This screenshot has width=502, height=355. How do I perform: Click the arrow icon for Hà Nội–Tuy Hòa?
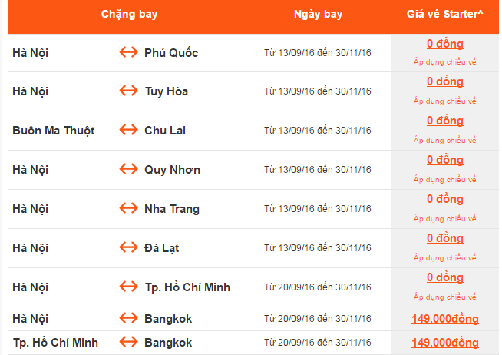[x=128, y=91]
